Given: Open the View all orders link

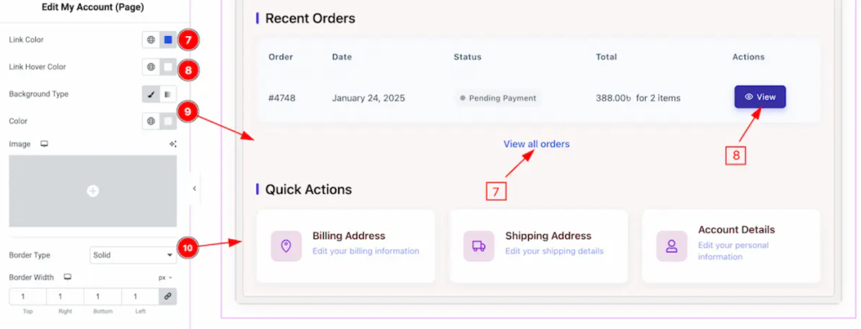Looking at the screenshot, I should click(536, 144).
